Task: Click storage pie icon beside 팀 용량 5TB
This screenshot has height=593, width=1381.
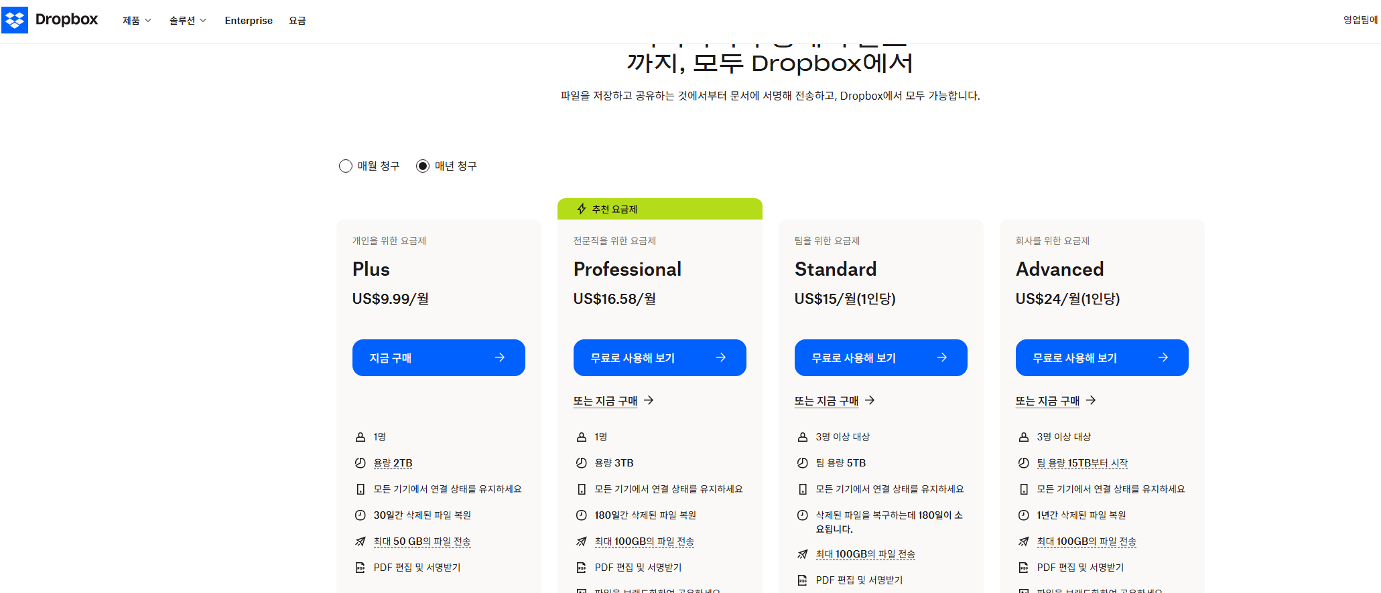Action: coord(802,463)
